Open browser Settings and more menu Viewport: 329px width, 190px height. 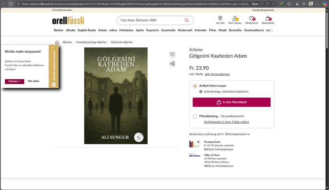coord(317,4)
